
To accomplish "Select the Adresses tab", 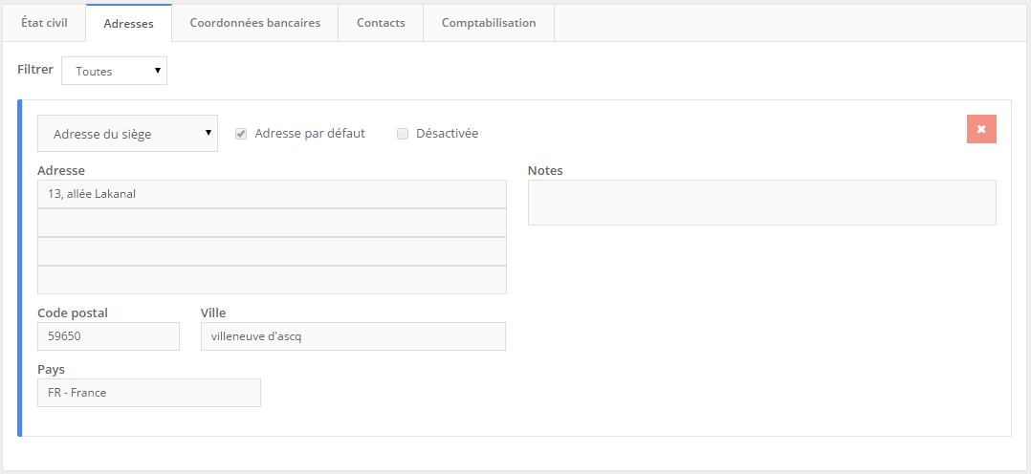I will pos(128,23).
